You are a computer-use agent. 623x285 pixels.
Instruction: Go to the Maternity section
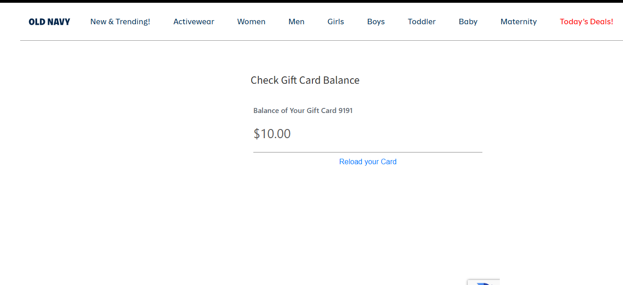pyautogui.click(x=519, y=22)
